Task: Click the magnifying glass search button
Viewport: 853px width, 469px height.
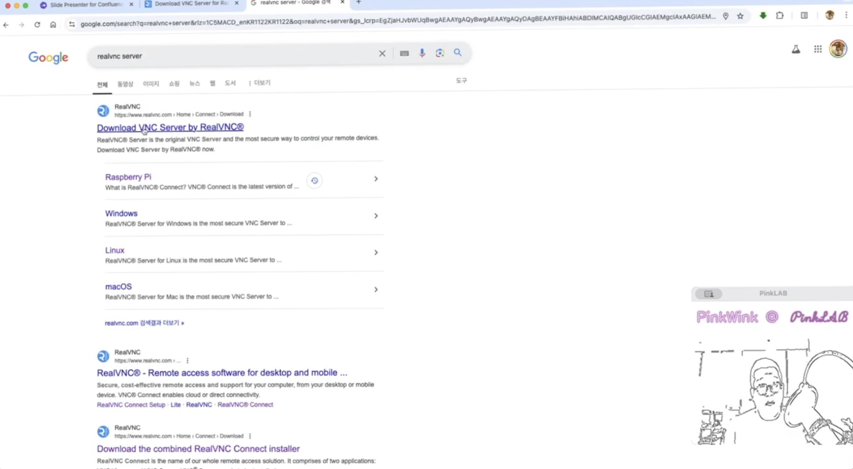Action: [458, 53]
